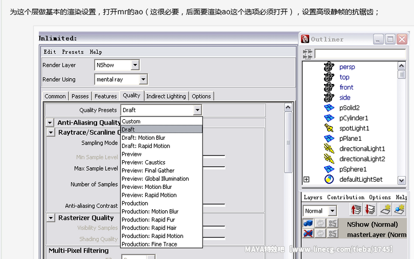This screenshot has width=414, height=259.
Task: Select directionalLight1 in the Outliner
Action: point(362,149)
